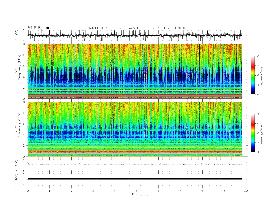
Task: Click the "-7" label on ch.2 colorbar
Action: click(258, 152)
